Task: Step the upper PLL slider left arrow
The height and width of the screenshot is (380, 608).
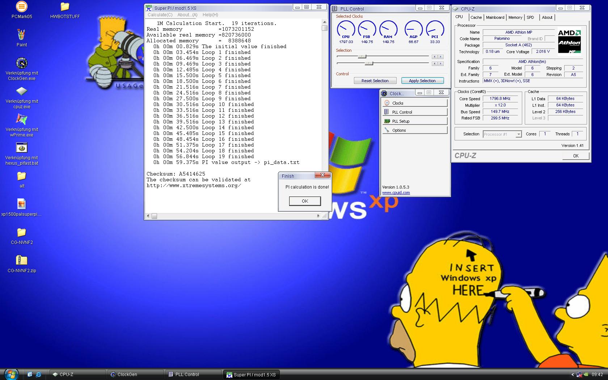Action: 435,57
